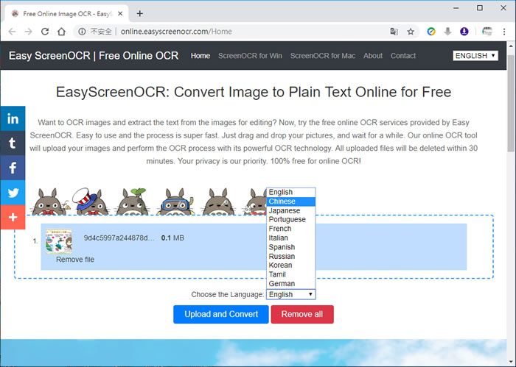Click the Remove file link
The height and width of the screenshot is (367, 516).
click(x=75, y=260)
